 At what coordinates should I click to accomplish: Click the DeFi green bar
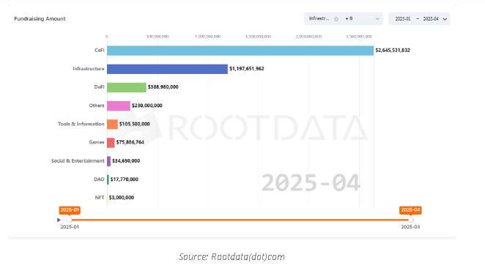tap(127, 87)
